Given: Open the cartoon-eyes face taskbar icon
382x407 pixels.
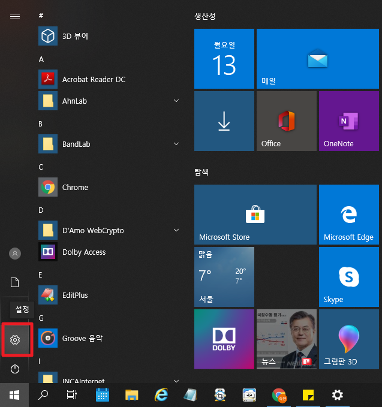Looking at the screenshot, I should click(249, 395).
